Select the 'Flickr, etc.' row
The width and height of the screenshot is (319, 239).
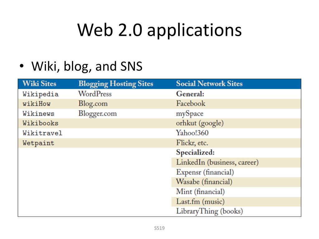point(192,143)
